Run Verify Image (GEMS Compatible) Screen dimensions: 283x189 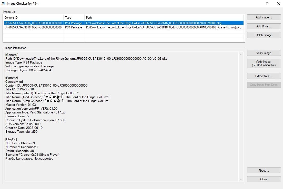[x=264, y=63]
